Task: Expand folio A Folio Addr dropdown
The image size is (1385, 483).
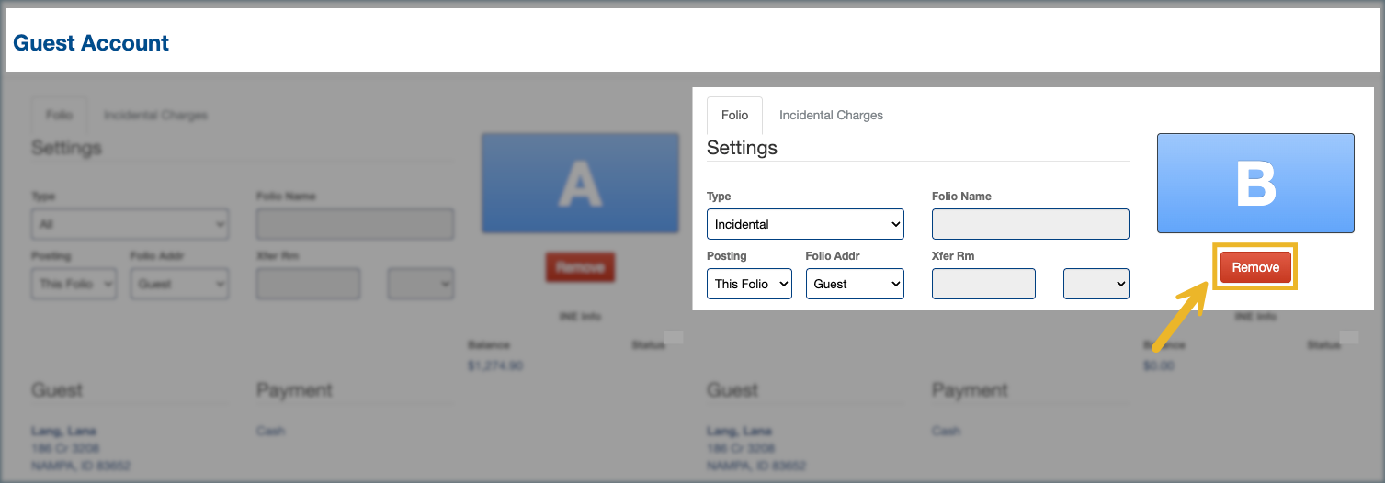Action: pos(179,284)
